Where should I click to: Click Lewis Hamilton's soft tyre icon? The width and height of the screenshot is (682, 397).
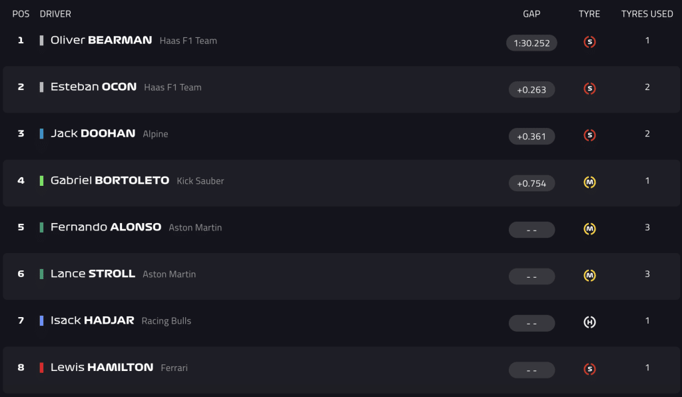coord(589,369)
